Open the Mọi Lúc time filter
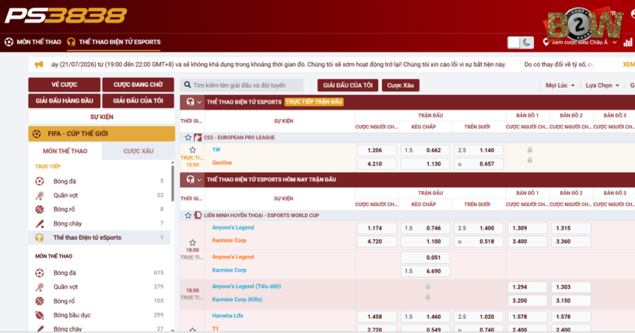Viewport: 635px width, 333px height. point(560,85)
